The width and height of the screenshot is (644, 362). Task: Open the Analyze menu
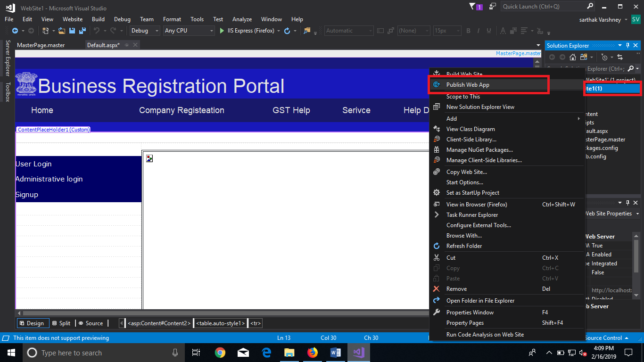pyautogui.click(x=242, y=19)
